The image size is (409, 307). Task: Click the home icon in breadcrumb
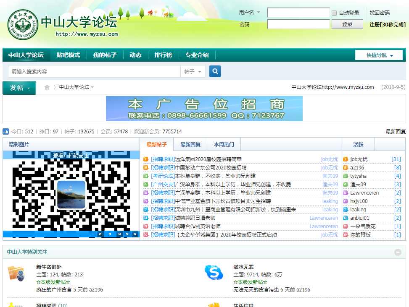[47, 87]
